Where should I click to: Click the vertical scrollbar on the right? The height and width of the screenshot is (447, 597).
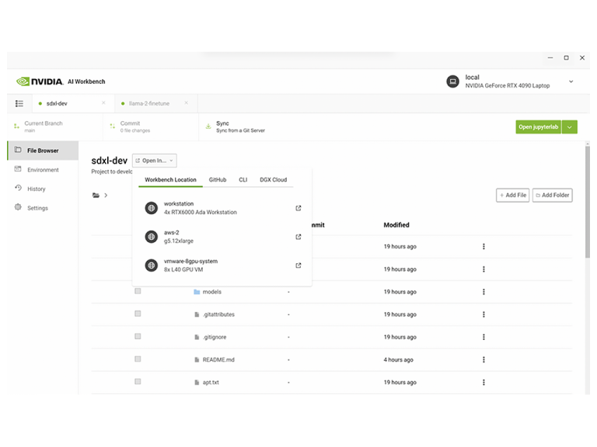pos(587,202)
